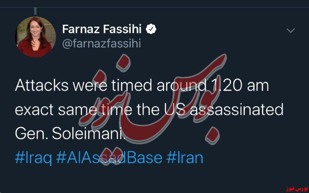309x193 pixels.
Task: Click the "1.20 am" time in the tweet
Action: (239, 85)
